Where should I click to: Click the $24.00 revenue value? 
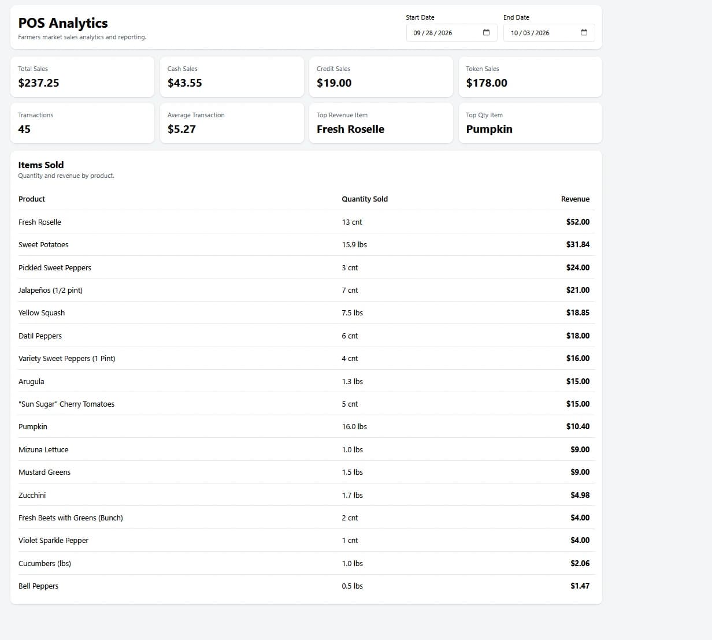coord(578,267)
